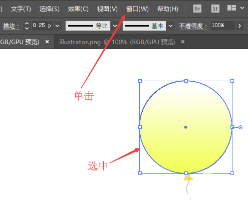Expand the arrange documents dropdown arrow
The height and width of the screenshot is (200, 248).
pos(242,8)
